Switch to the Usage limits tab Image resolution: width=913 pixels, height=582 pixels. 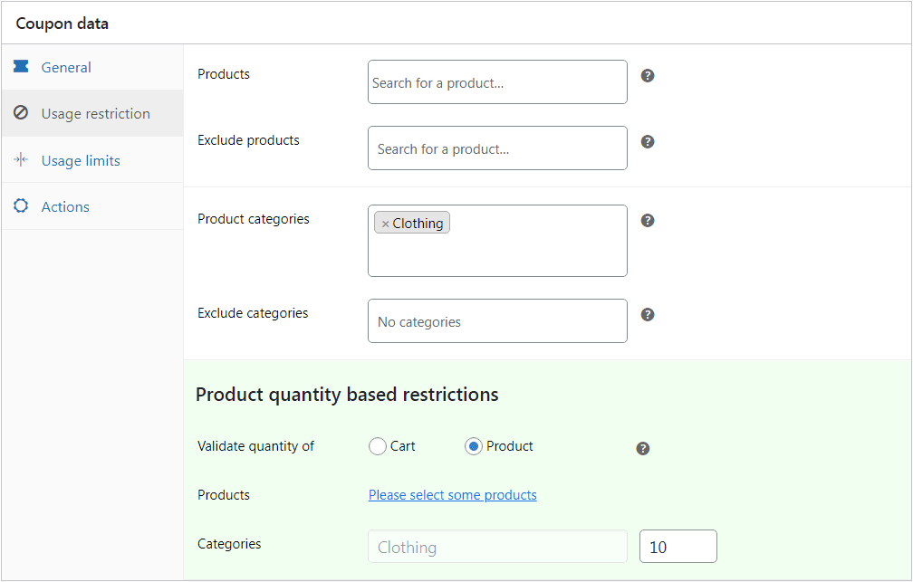(92, 160)
